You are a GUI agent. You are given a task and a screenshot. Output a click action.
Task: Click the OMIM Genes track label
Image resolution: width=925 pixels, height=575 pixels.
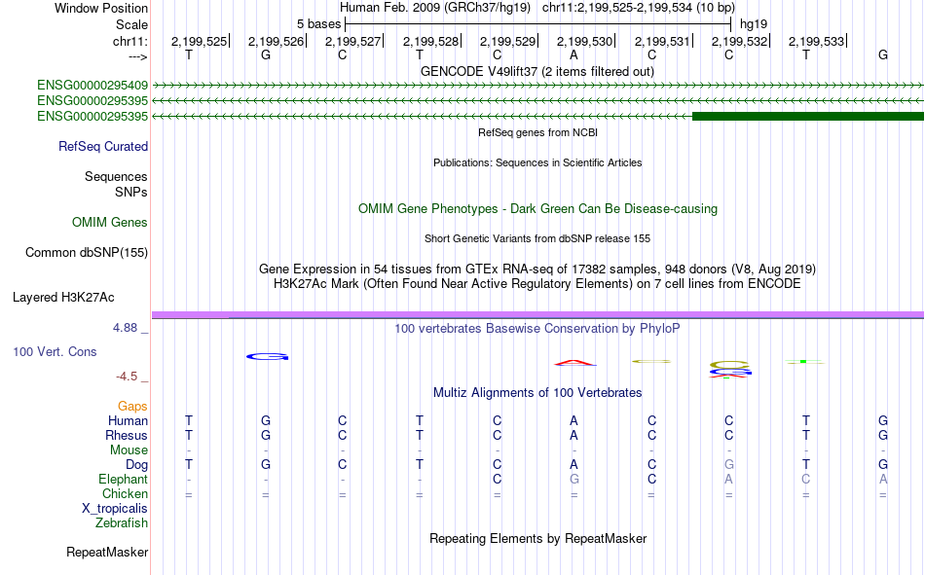[x=110, y=223]
